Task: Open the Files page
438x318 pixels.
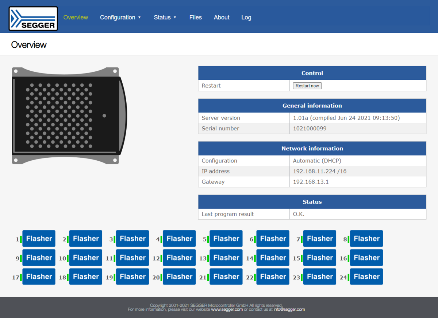Action: coord(195,17)
